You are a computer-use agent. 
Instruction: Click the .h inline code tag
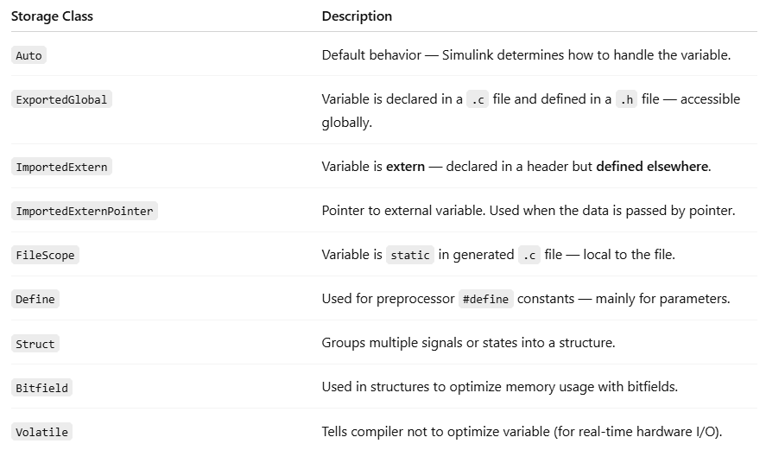tap(626, 99)
